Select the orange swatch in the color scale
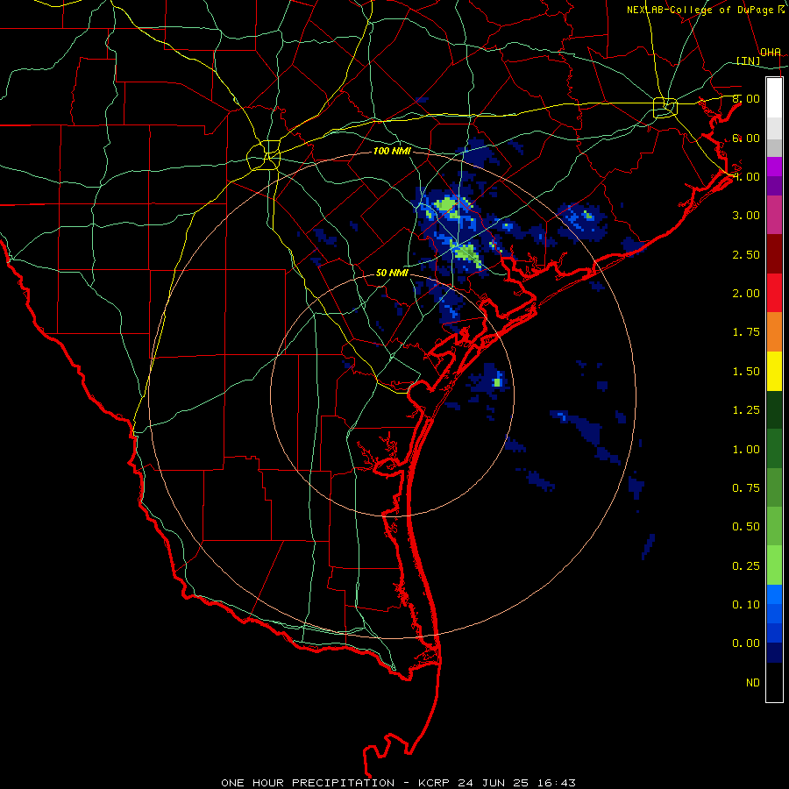The image size is (789, 789). 774,332
